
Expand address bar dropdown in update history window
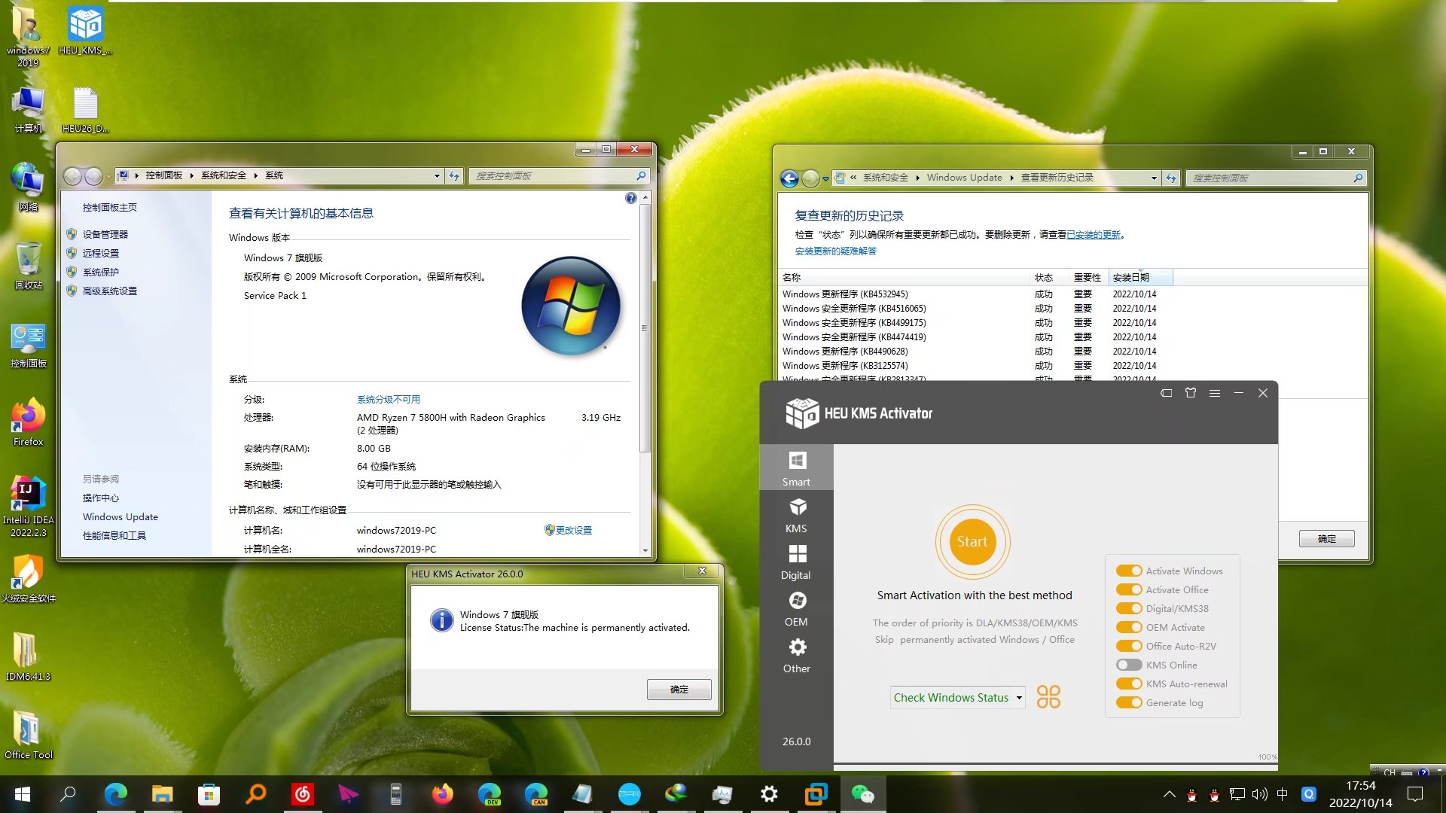[x=1154, y=178]
